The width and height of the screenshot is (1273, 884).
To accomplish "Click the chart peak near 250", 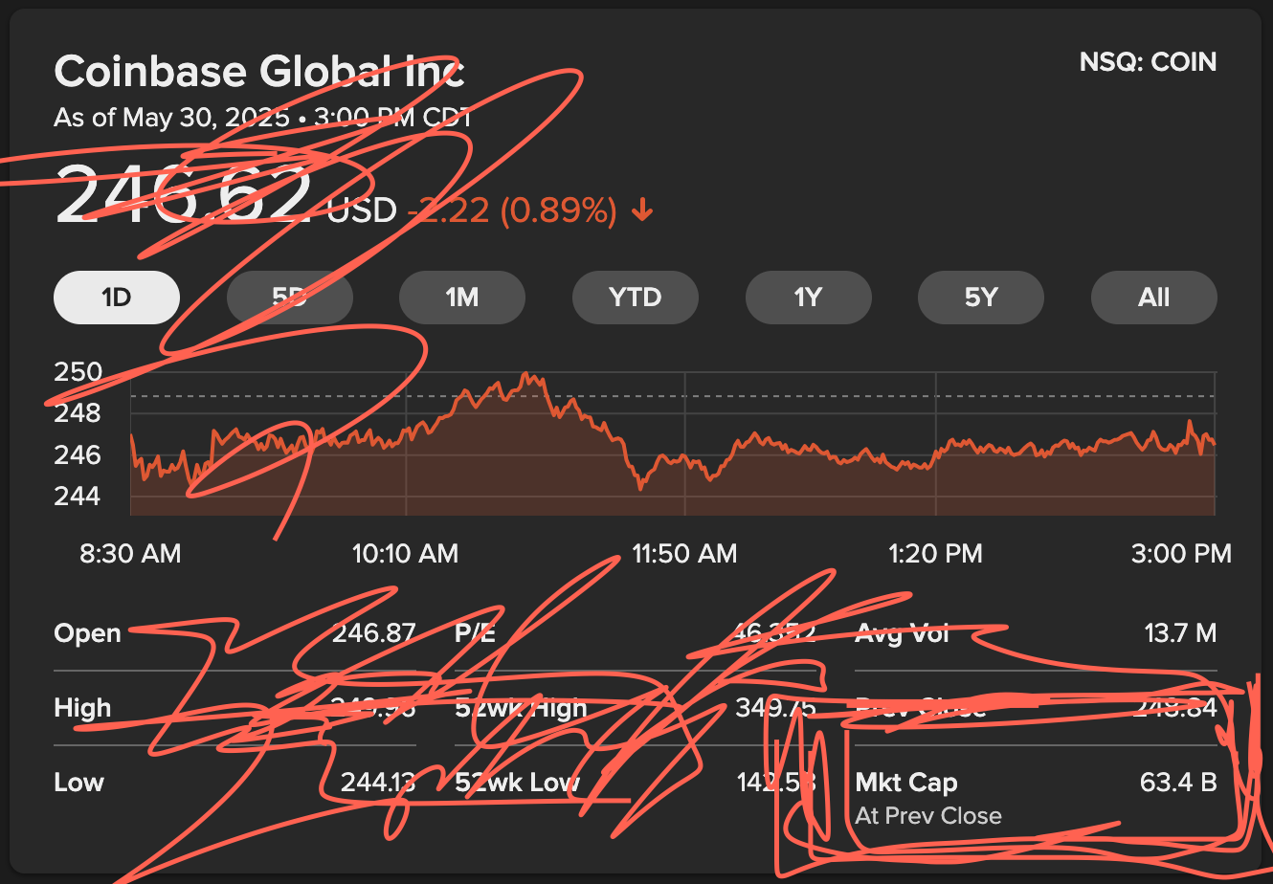I will point(527,376).
